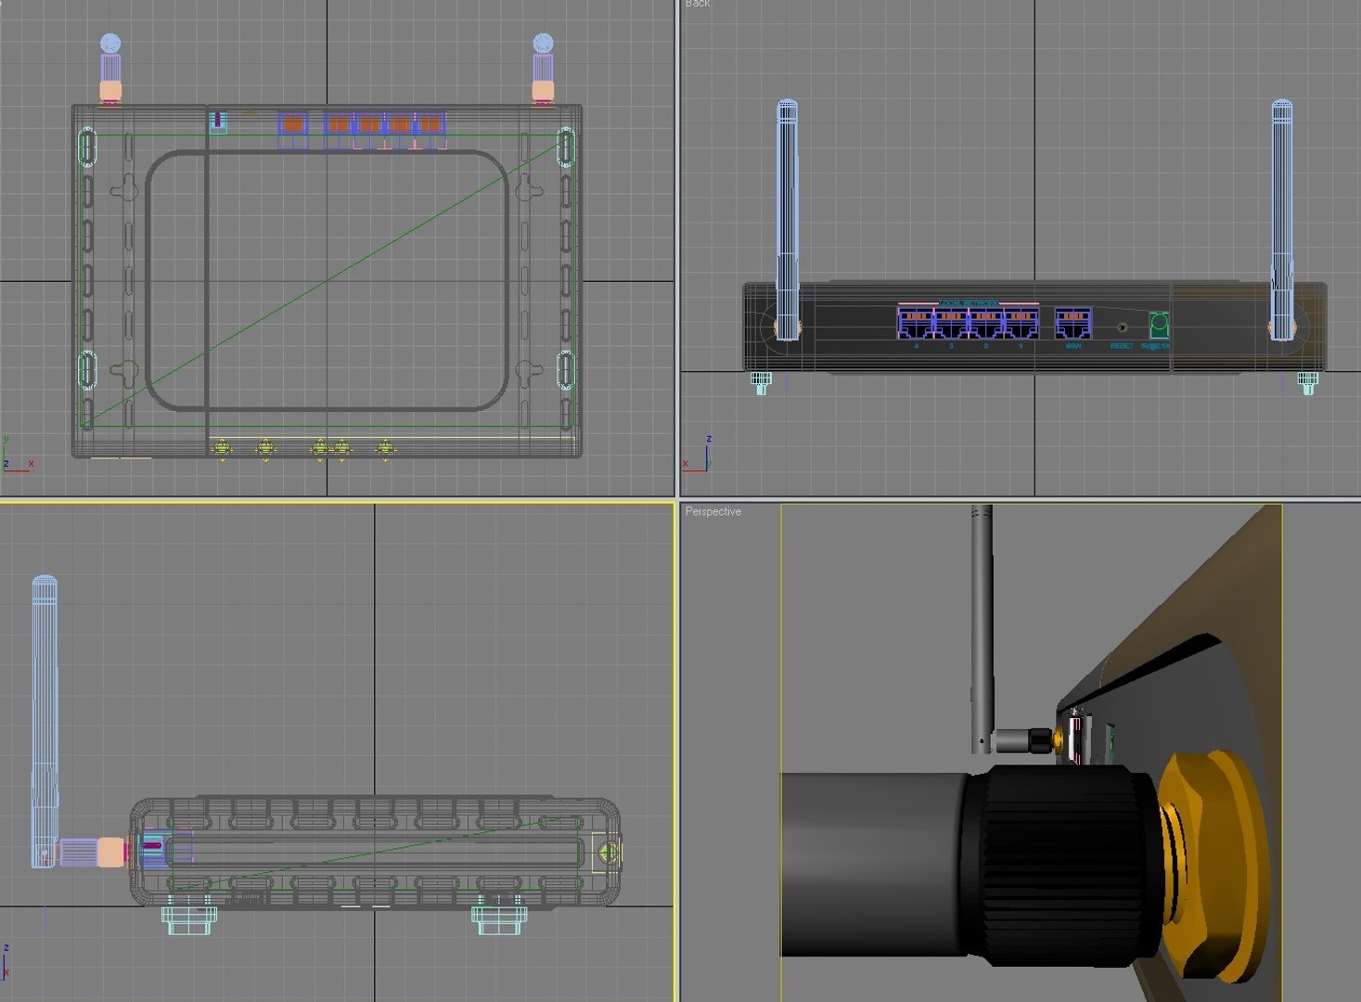Select the right antenna in Back view
The width and height of the screenshot is (1361, 1002).
pyautogui.click(x=1281, y=220)
